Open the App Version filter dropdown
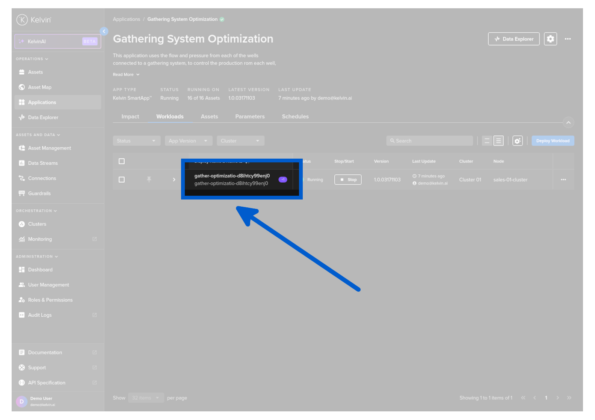The image size is (595, 420). click(x=188, y=141)
